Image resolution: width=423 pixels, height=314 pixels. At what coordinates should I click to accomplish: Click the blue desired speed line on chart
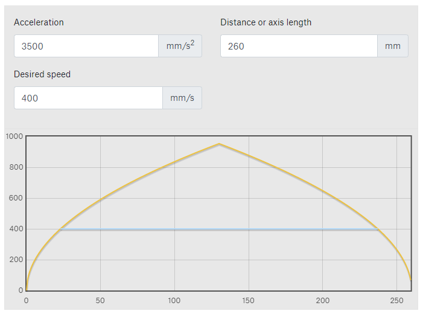[219, 229]
